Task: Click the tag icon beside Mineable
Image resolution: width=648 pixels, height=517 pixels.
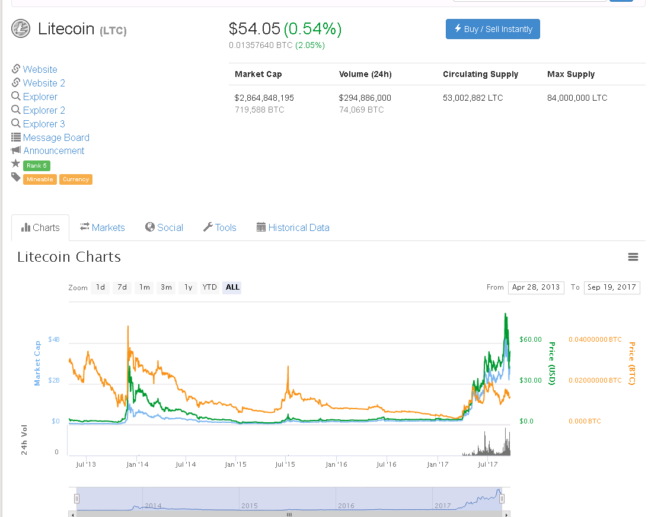Action: 15,178
